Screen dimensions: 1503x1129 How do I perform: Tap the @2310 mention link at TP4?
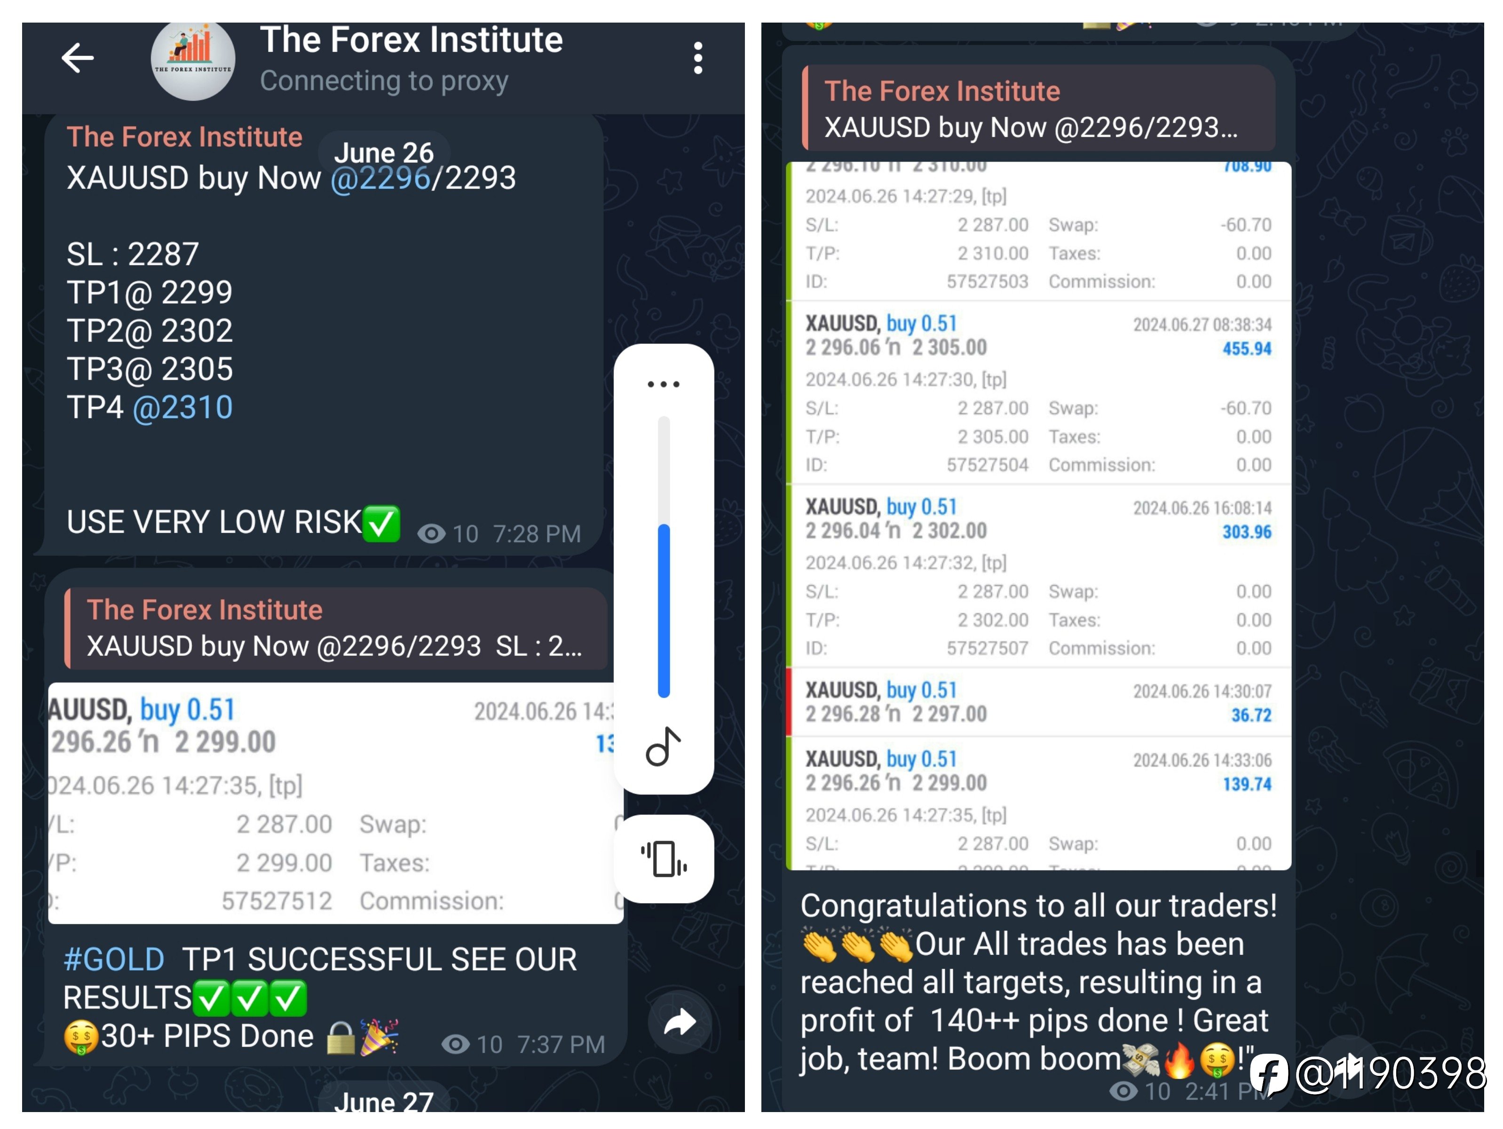click(x=183, y=408)
